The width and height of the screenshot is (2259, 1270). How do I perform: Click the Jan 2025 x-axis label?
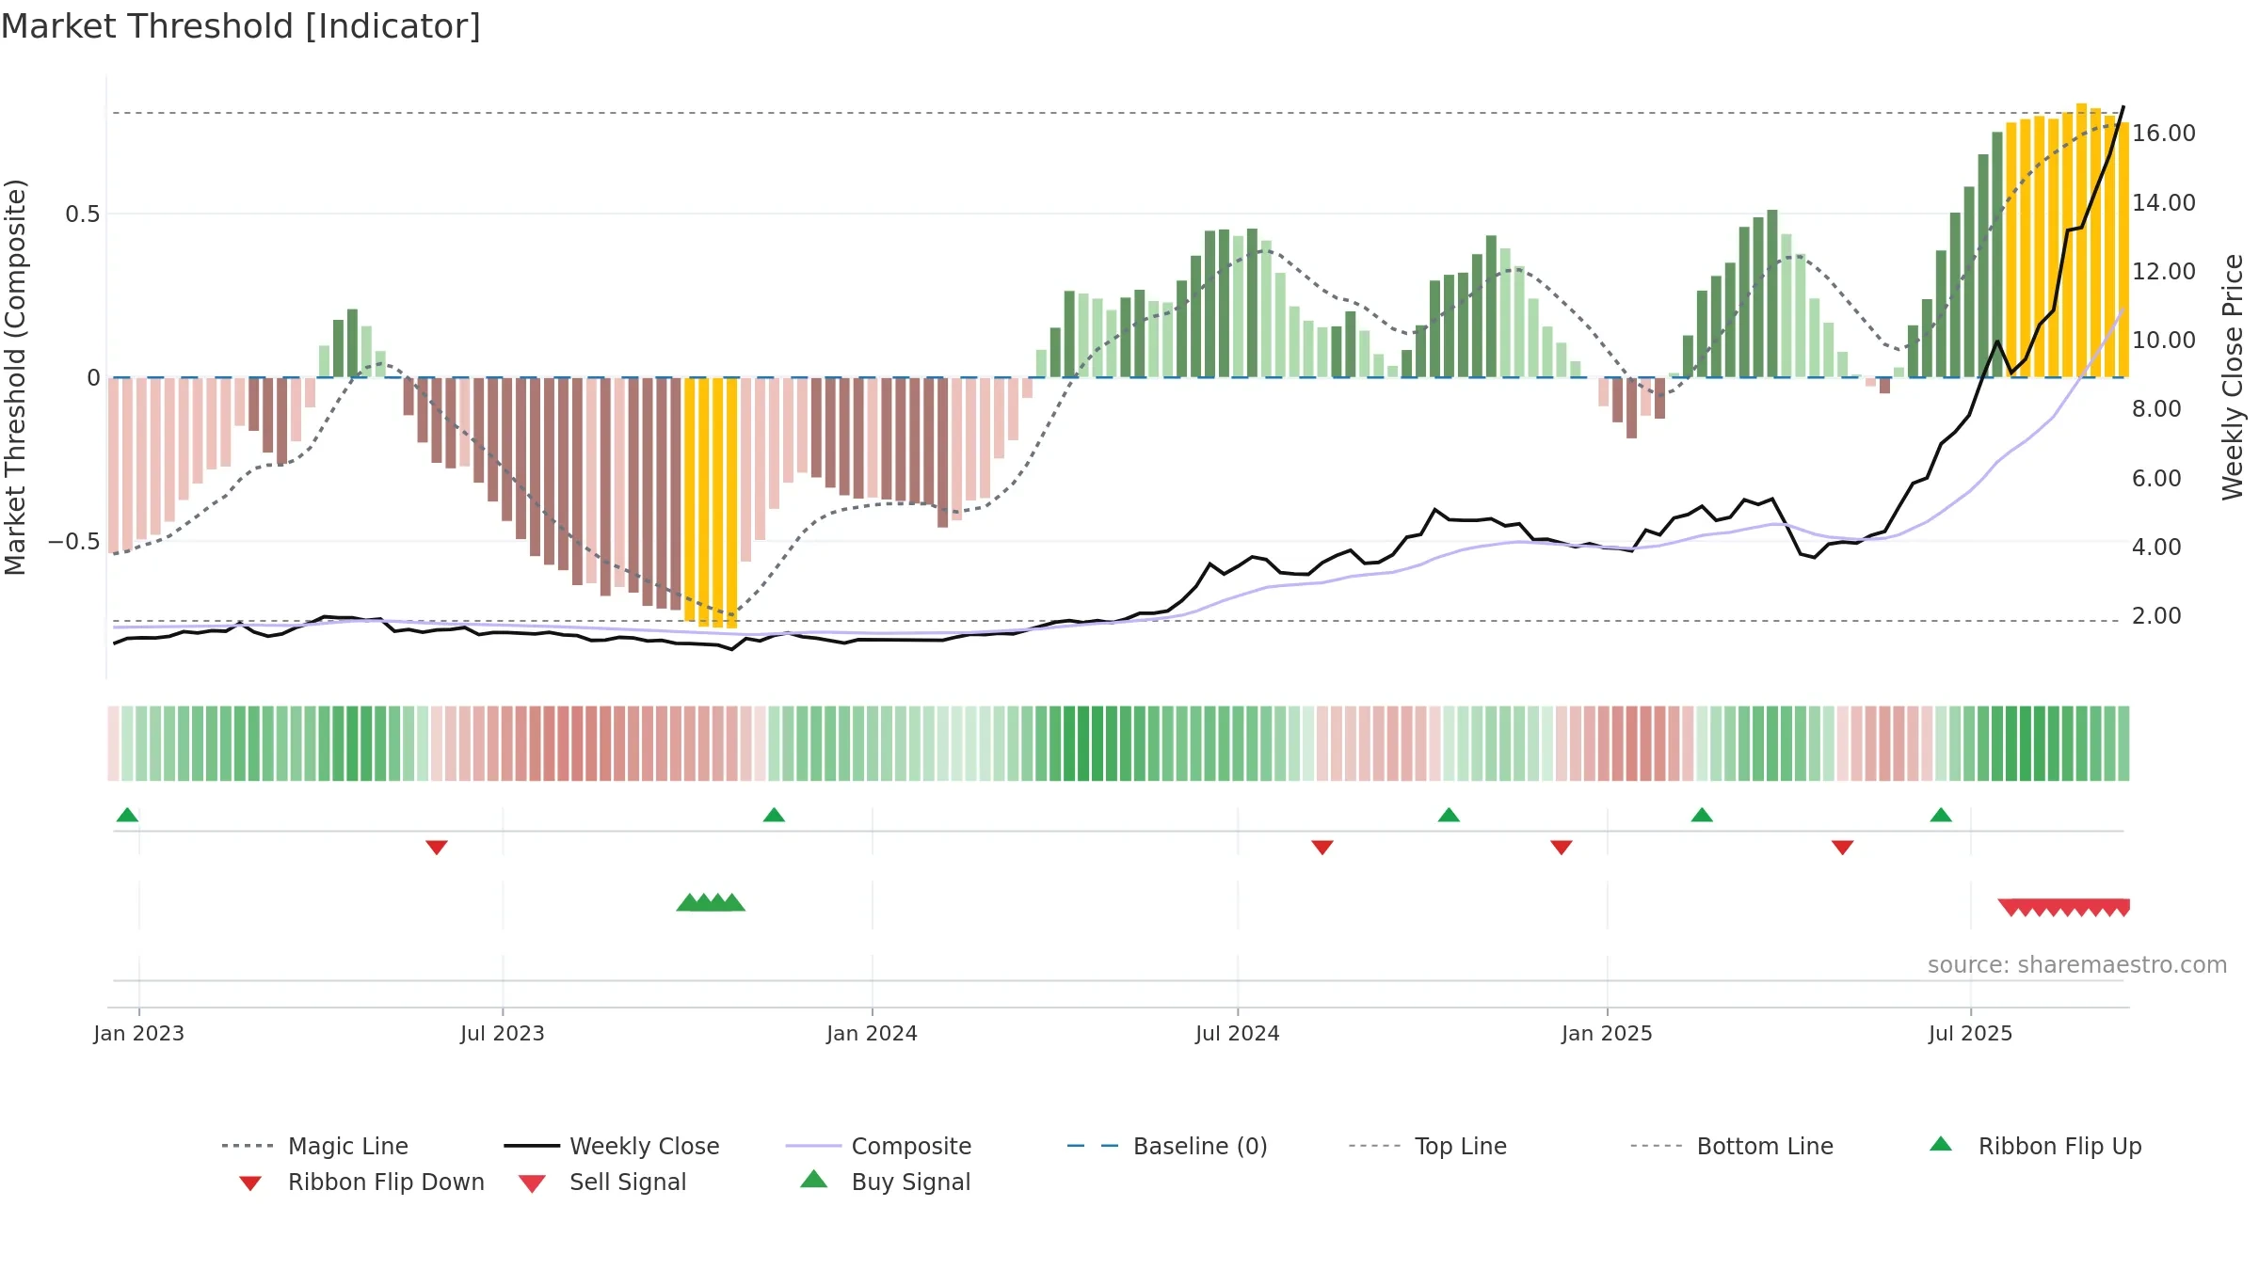tap(1608, 1033)
